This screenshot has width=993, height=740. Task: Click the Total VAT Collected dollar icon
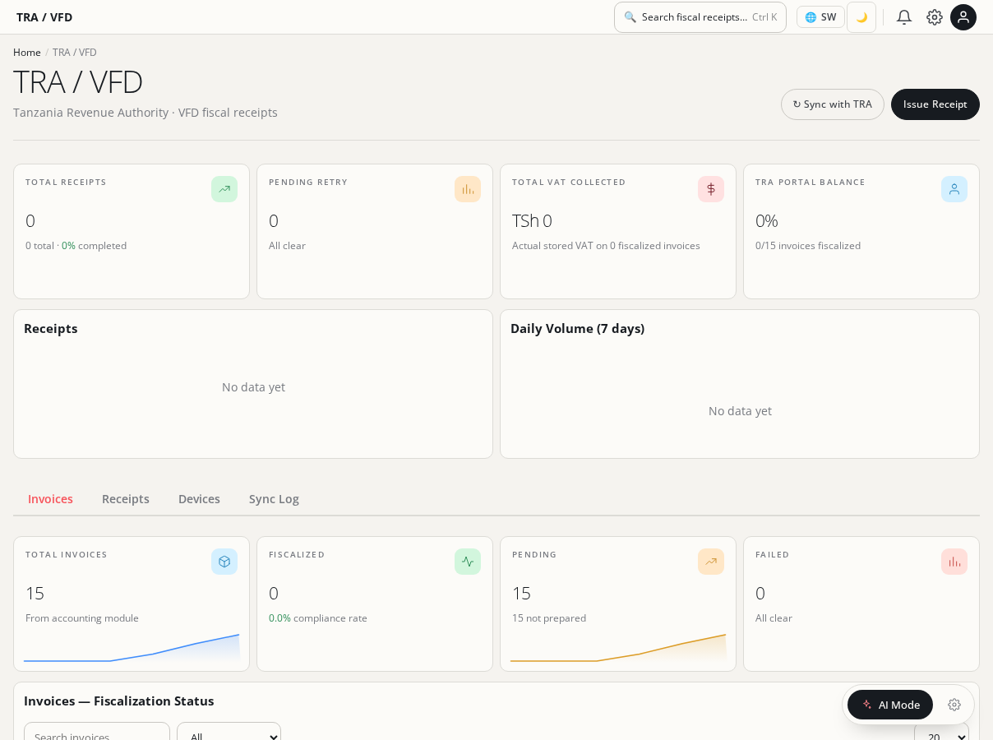coord(711,189)
